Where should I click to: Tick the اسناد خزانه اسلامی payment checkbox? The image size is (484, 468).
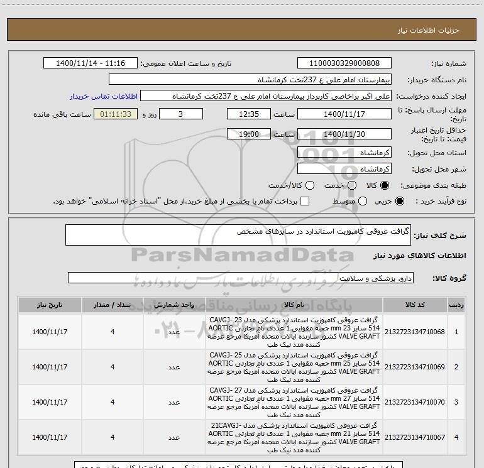pos(305,201)
